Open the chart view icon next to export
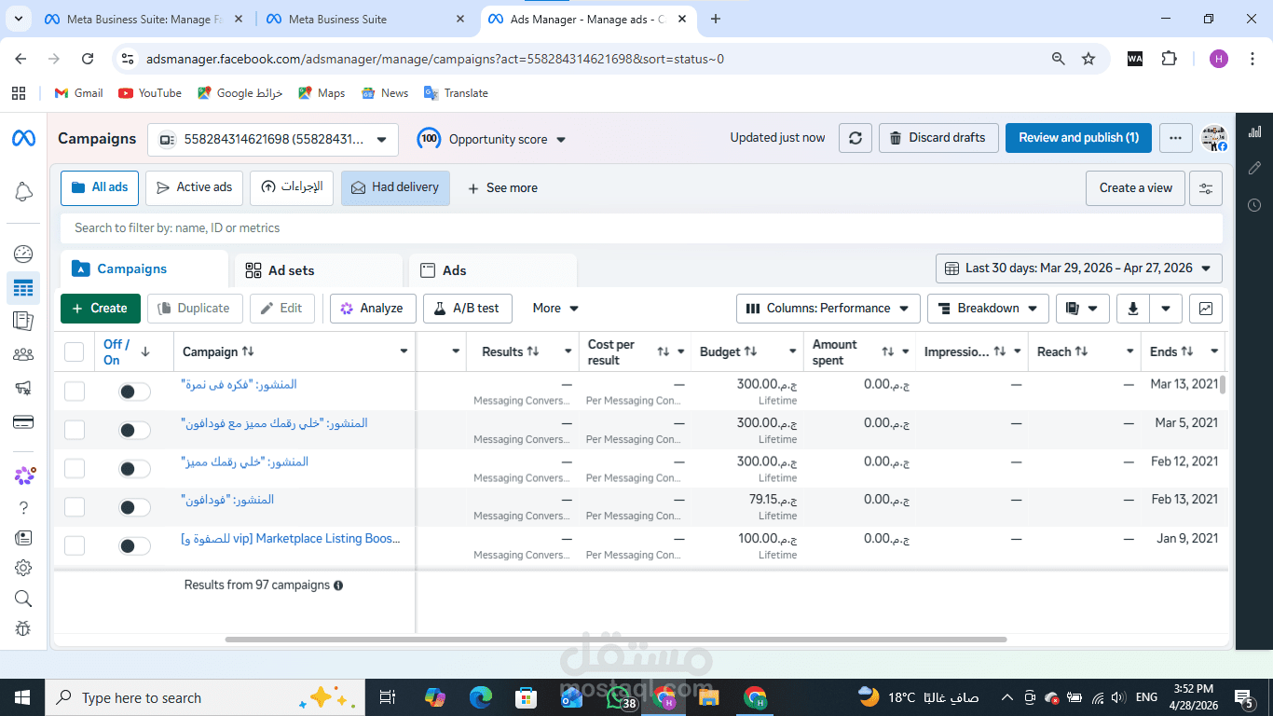This screenshot has height=716, width=1273. [1206, 309]
